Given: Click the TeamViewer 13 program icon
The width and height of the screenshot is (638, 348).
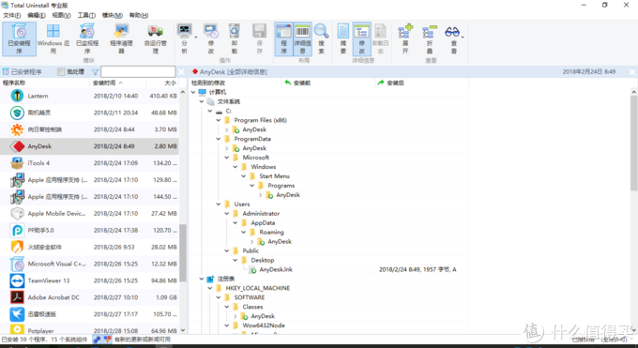Looking at the screenshot, I should [x=17, y=280].
